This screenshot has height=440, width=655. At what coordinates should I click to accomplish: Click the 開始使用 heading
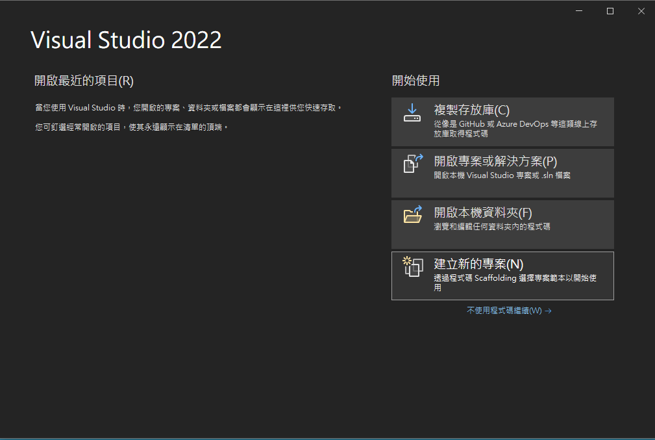pyautogui.click(x=415, y=81)
